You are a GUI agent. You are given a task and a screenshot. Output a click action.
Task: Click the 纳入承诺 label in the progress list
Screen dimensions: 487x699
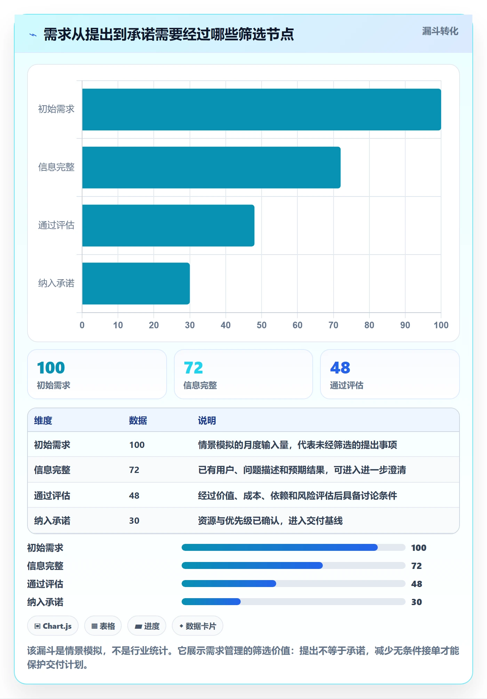tap(45, 602)
